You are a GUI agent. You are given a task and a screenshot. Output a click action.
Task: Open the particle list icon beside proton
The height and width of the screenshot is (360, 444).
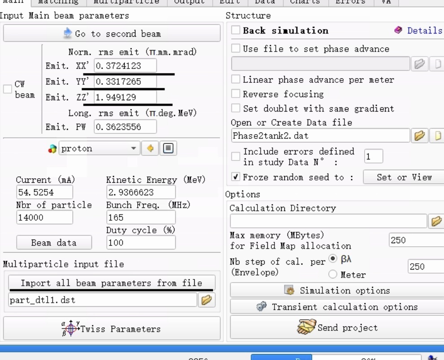(169, 149)
